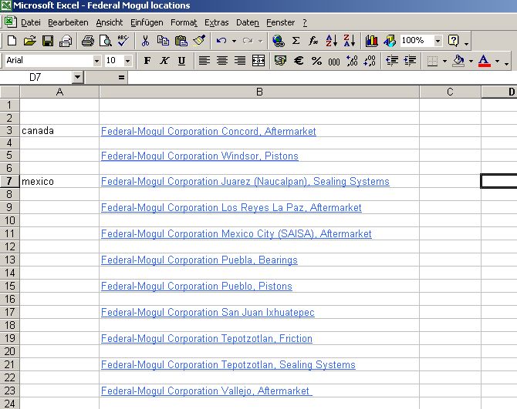
Task: Select the column B header
Action: point(259,92)
